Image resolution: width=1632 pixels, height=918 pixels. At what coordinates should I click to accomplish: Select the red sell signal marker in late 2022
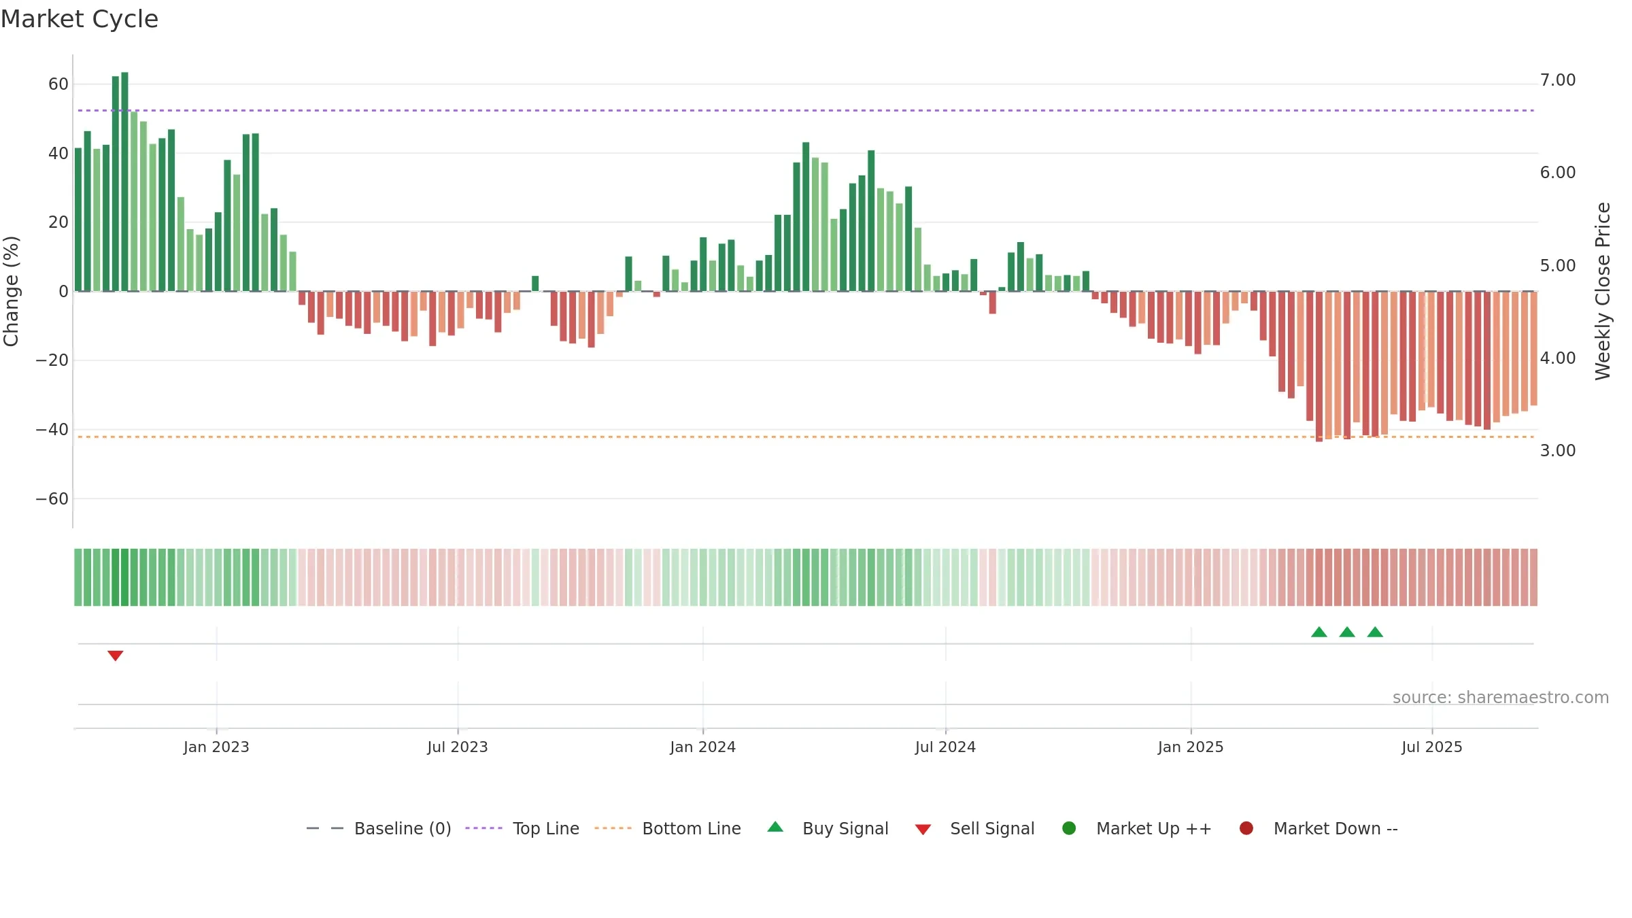click(116, 656)
